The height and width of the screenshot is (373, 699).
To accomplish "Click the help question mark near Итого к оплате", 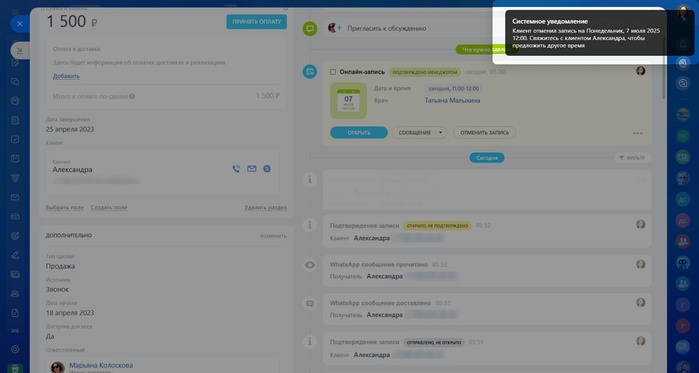I will [132, 97].
